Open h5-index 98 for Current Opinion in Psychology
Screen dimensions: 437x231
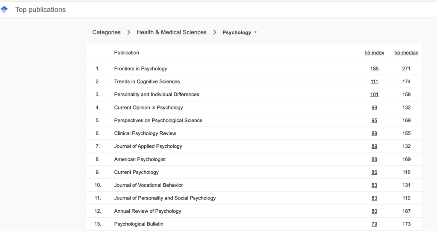coord(374,107)
